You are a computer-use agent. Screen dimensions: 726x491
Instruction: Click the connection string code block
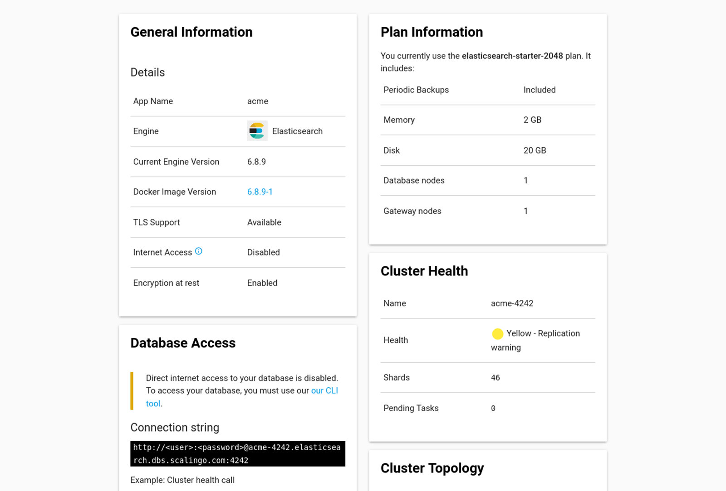pos(237,453)
